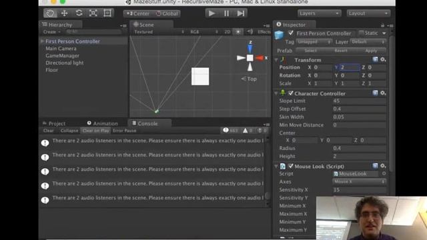Open Transform help book icon

375,59
